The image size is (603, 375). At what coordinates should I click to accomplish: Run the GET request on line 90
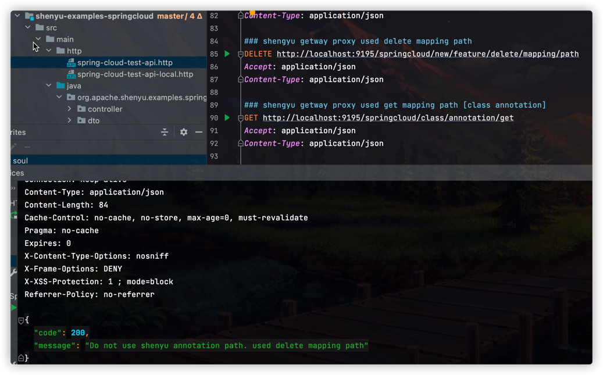pos(227,118)
